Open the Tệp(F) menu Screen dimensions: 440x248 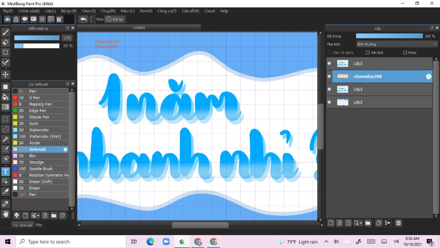pyautogui.click(x=8, y=11)
